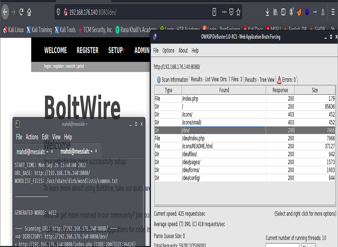Click the insecure connection padlock icon
Image resolution: width=338 pixels, height=247 pixels.
(x=65, y=12)
